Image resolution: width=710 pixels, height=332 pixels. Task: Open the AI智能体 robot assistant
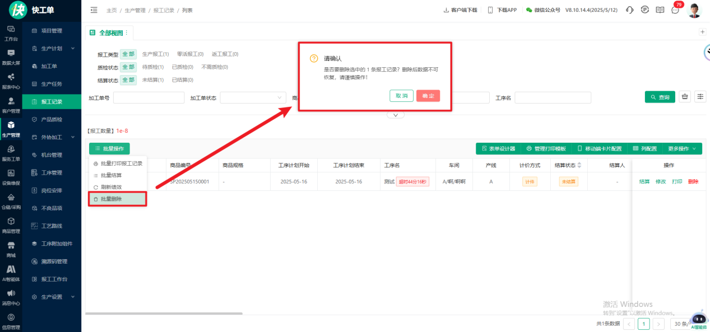pos(699,318)
